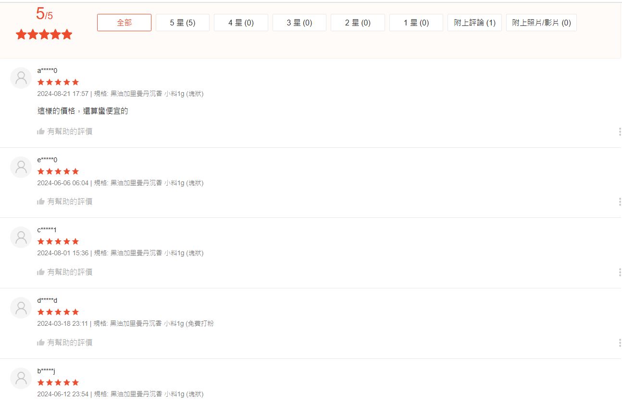This screenshot has width=622, height=404.
Task: Show reviews with 附上評論 (1)
Action: (474, 23)
